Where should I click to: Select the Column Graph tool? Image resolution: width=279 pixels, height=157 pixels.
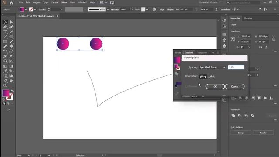click(x=11, y=76)
